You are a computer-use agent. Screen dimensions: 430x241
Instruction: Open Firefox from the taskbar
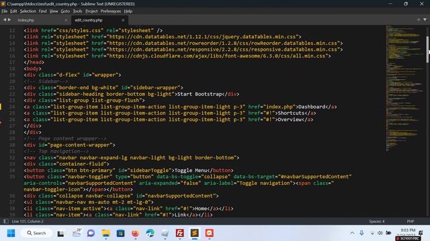pos(135,233)
